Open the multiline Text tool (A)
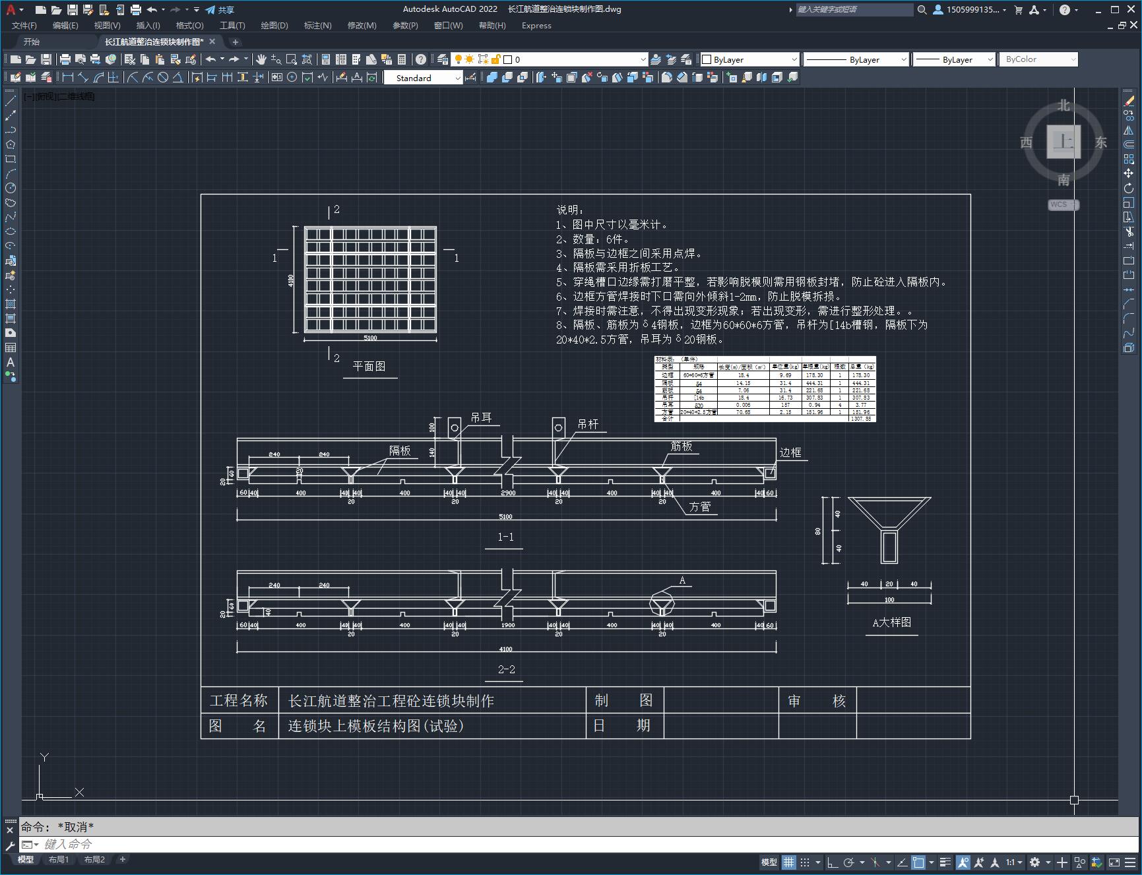The image size is (1142, 875). tap(11, 362)
